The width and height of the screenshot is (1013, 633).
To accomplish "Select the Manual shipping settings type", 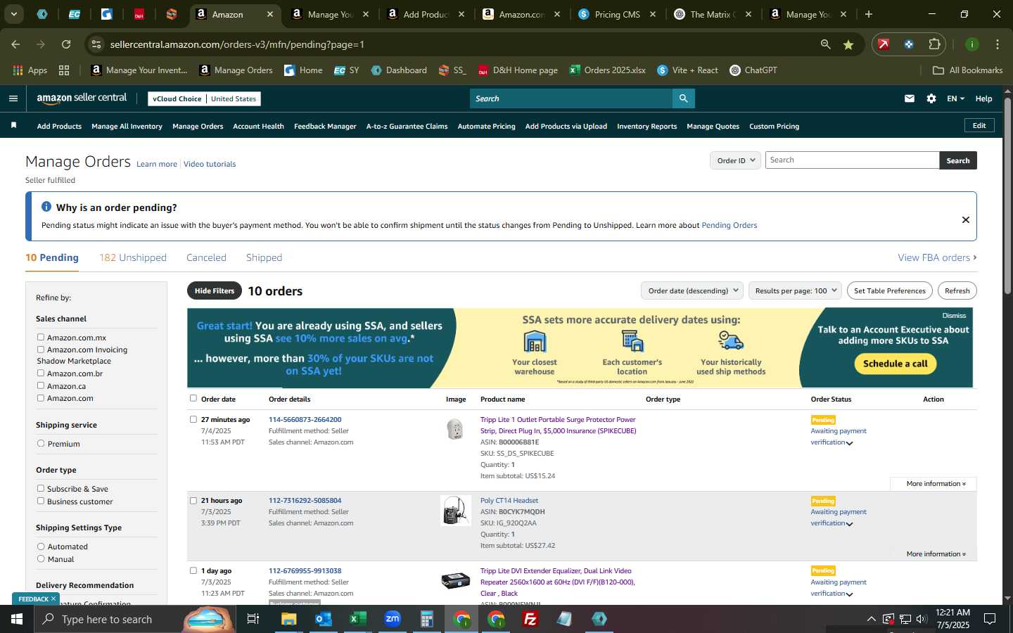I will pyautogui.click(x=41, y=559).
